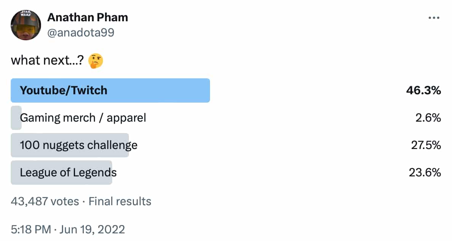Click the thinking face emoji
Screen dimensions: 452x241
[96, 60]
